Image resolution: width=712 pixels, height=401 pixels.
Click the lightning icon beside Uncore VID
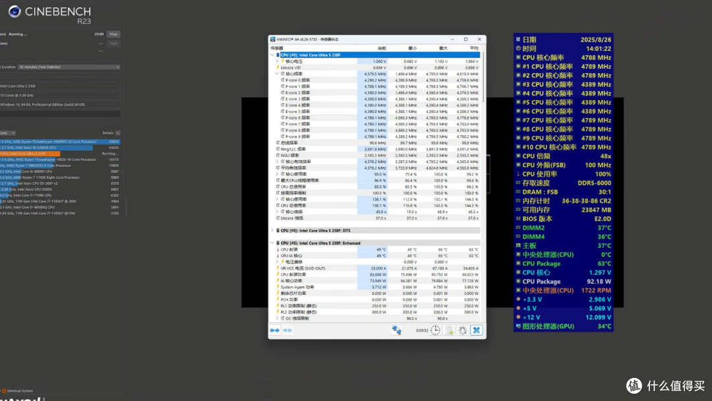278,67
